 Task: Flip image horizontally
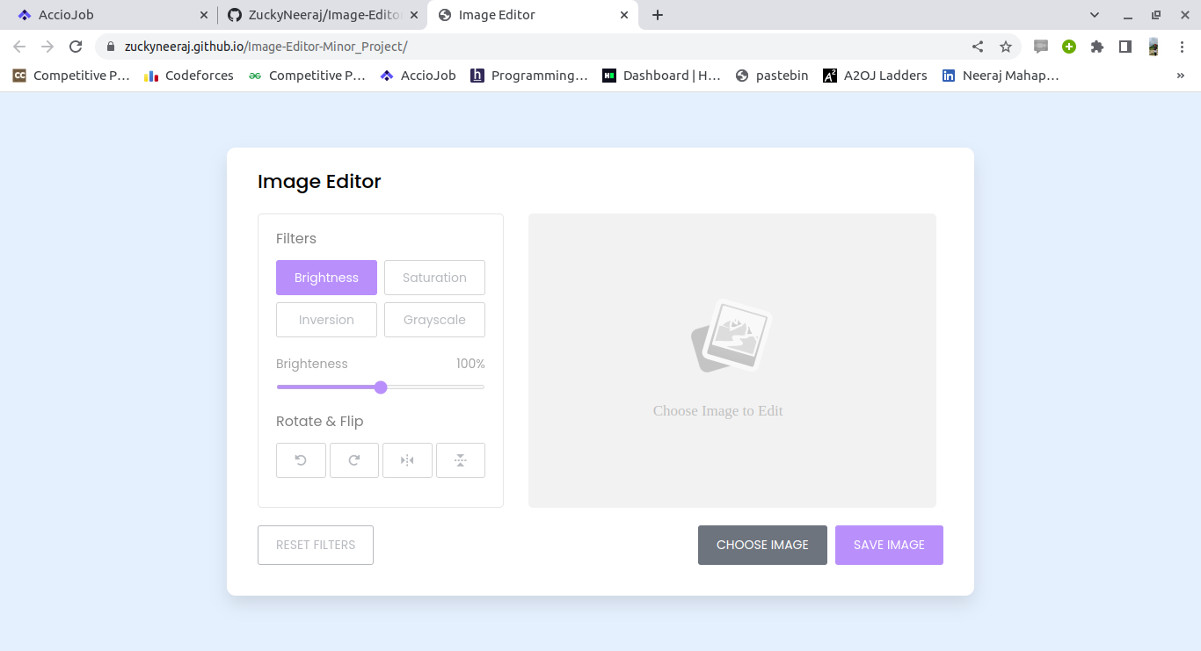point(407,460)
